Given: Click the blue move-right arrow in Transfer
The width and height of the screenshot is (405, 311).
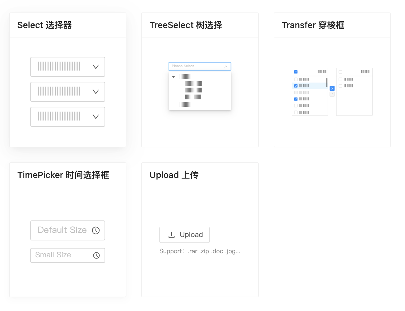Looking at the screenshot, I should coord(332,88).
